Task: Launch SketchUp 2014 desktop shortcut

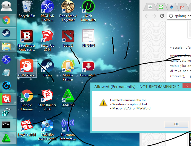Action: pos(47,41)
